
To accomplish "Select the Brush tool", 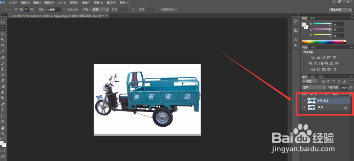I will [x=3, y=64].
